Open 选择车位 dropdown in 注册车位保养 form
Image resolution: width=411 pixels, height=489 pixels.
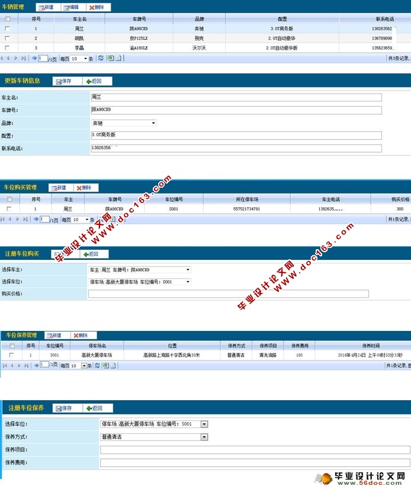[x=154, y=424]
